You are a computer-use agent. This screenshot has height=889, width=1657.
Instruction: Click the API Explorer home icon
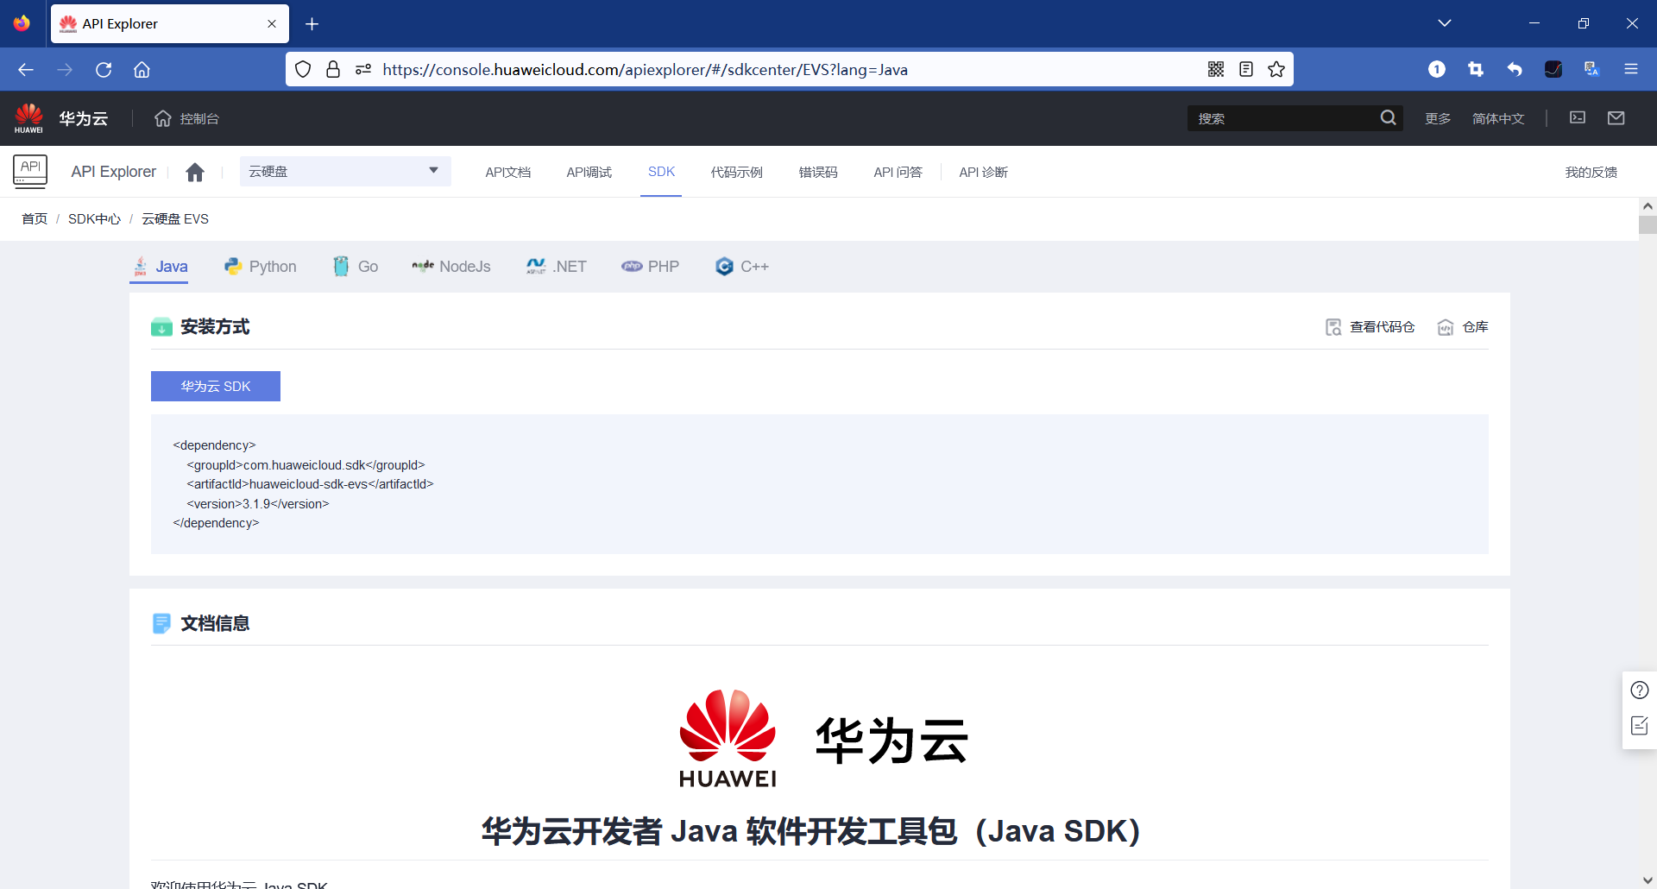pyautogui.click(x=195, y=172)
